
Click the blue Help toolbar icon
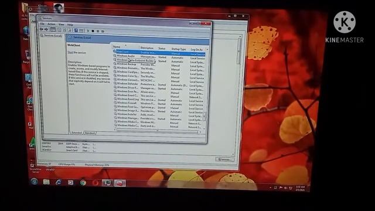coord(76,30)
